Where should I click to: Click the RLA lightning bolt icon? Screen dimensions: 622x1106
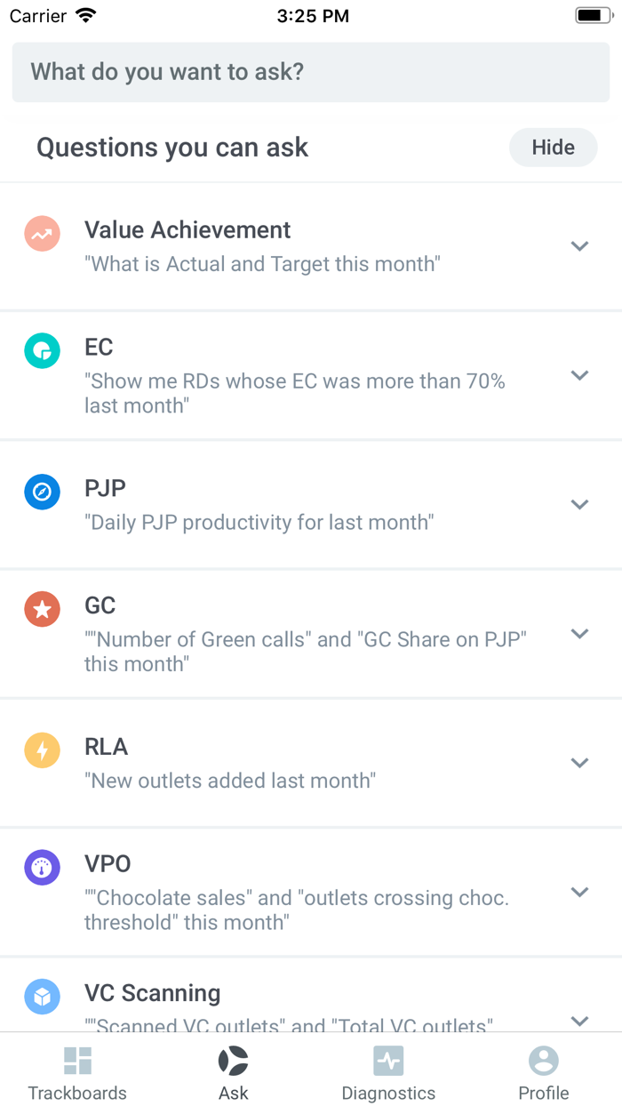point(42,749)
